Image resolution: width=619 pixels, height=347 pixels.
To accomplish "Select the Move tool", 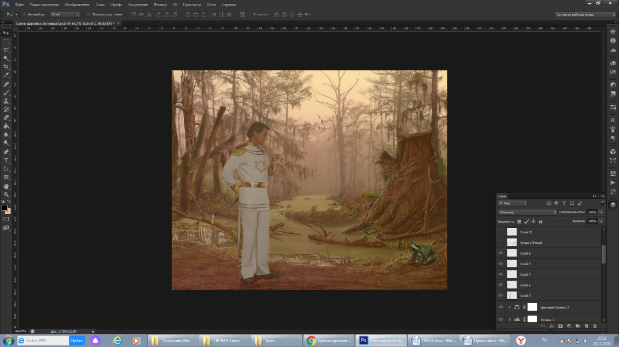I will click(x=6, y=33).
